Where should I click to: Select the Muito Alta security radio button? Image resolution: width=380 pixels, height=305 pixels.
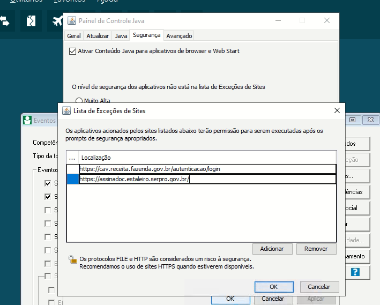pyautogui.click(x=79, y=101)
